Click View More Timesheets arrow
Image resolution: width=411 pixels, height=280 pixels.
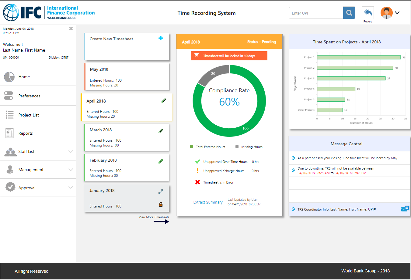point(161,222)
